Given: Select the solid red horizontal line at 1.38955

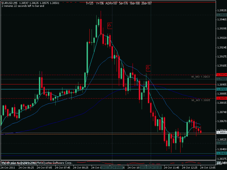Looking at the screenshot, I should pos(108,84).
